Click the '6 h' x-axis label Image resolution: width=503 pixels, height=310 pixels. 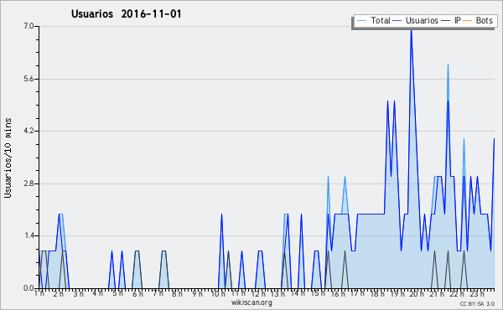[x=137, y=293]
